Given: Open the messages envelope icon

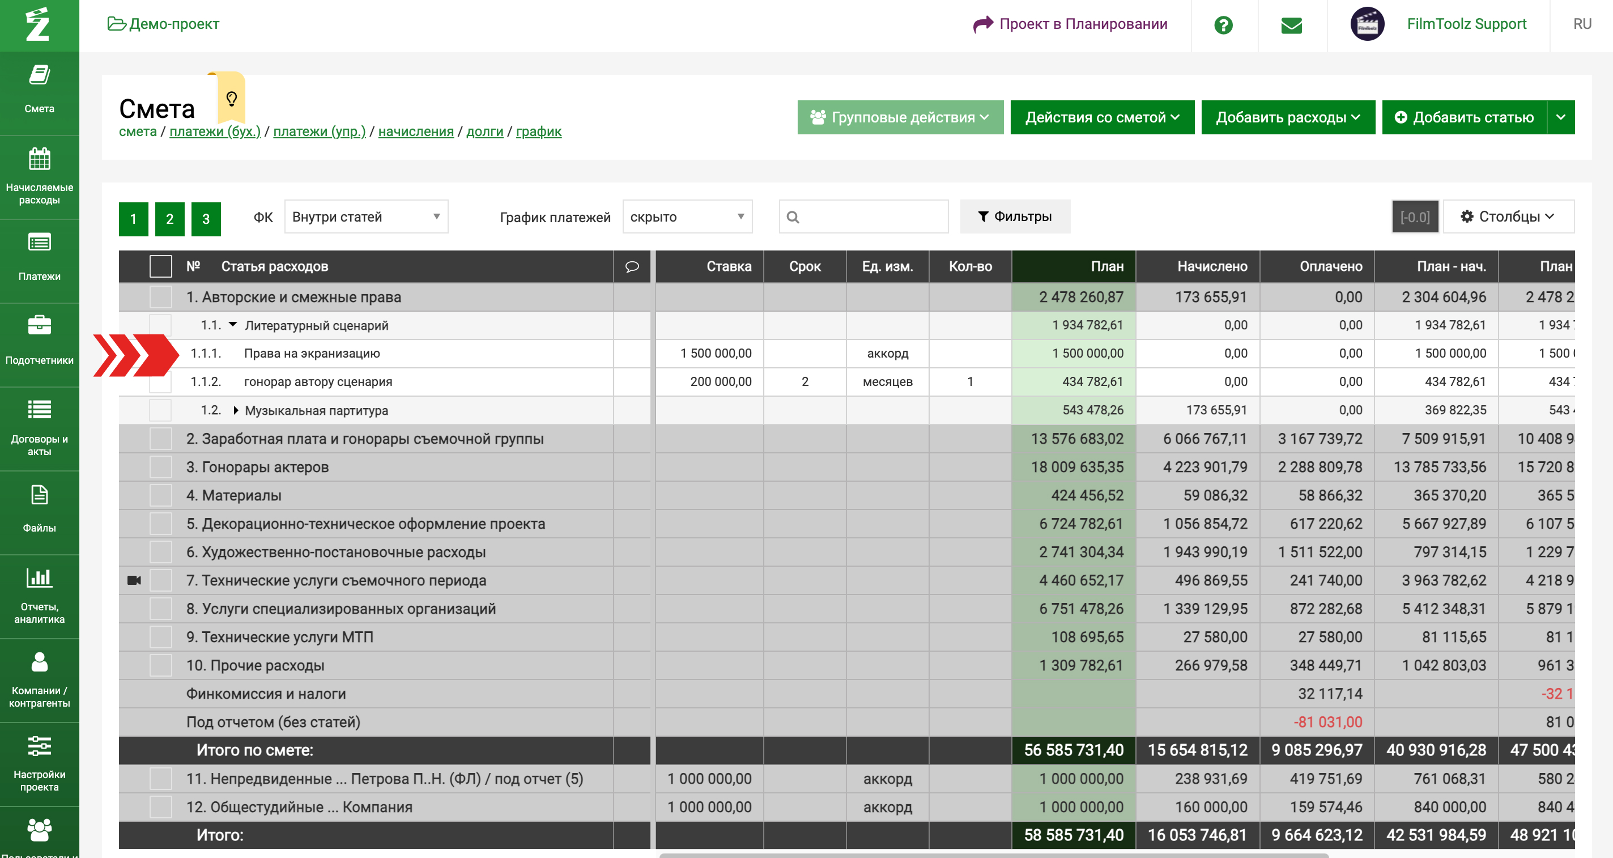Looking at the screenshot, I should pos(1291,25).
